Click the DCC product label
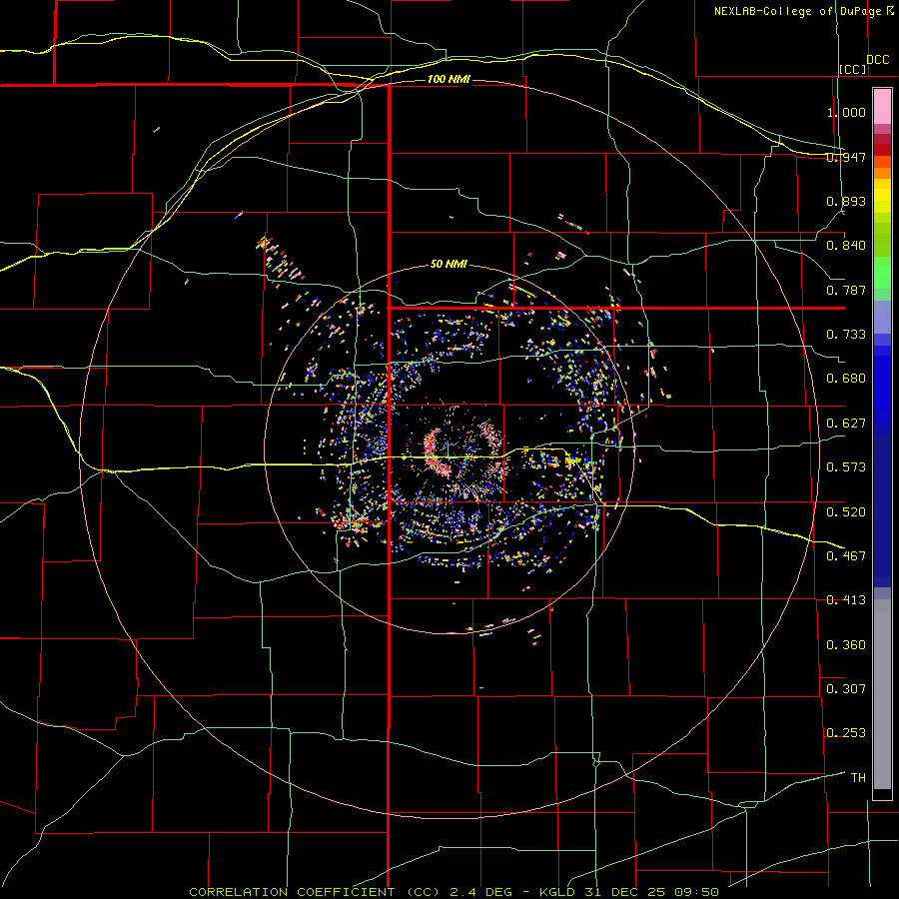The width and height of the screenshot is (899, 899). tap(878, 60)
